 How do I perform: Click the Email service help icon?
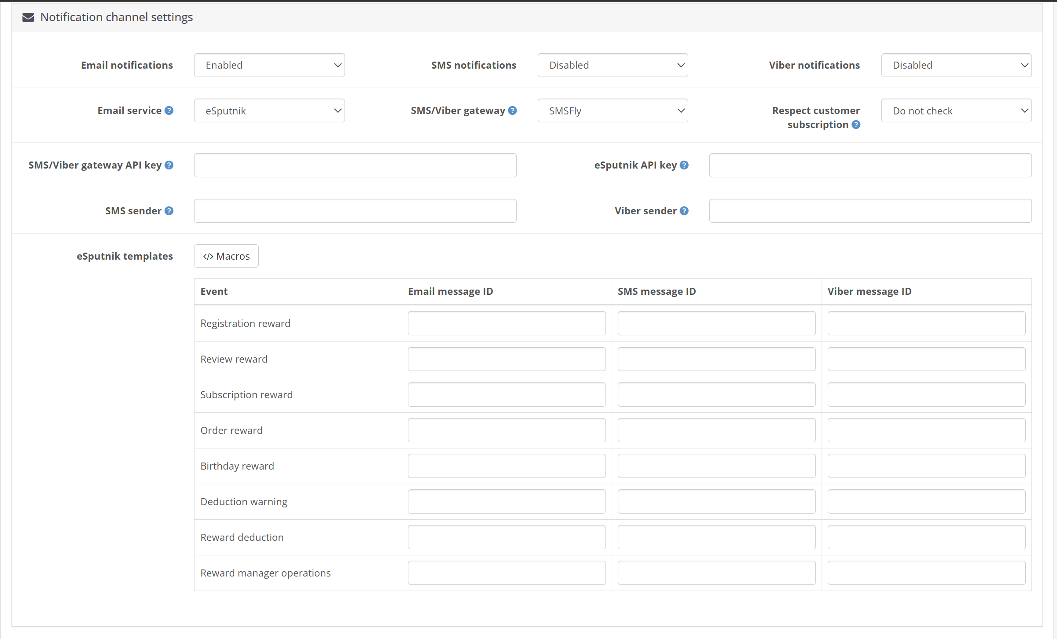(169, 110)
